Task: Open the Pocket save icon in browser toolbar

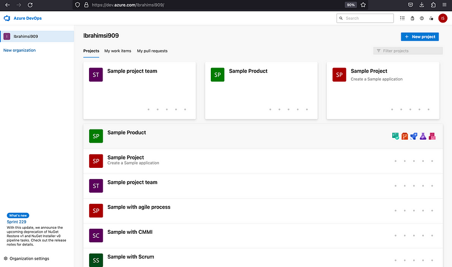Action: click(410, 5)
